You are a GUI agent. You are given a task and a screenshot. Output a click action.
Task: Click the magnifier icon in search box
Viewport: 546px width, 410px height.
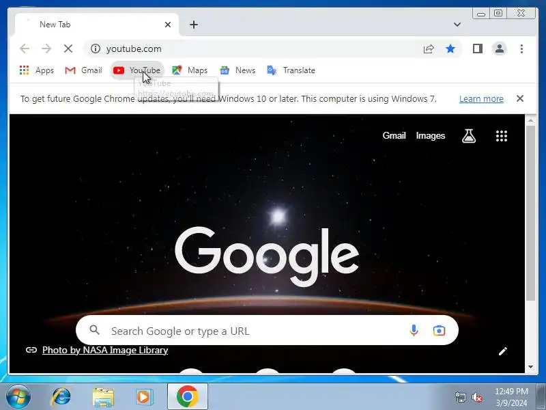click(94, 330)
